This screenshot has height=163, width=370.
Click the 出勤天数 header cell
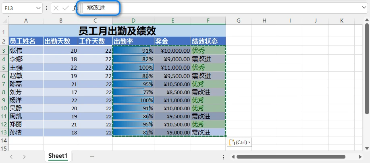pos(60,41)
